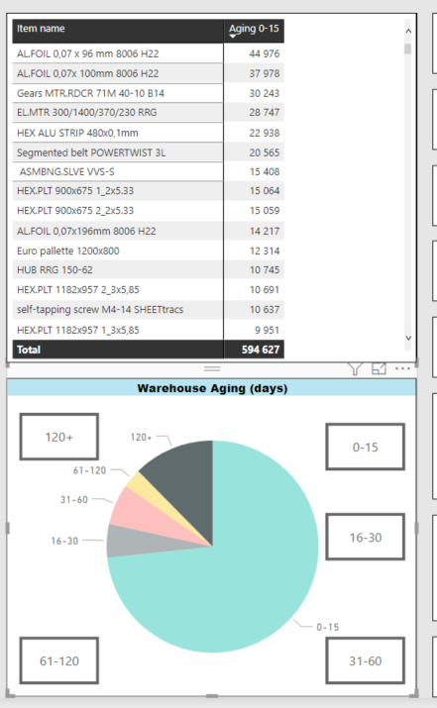Click the 61-120 button box
Viewport: 437px width, 708px height.
coord(58,660)
